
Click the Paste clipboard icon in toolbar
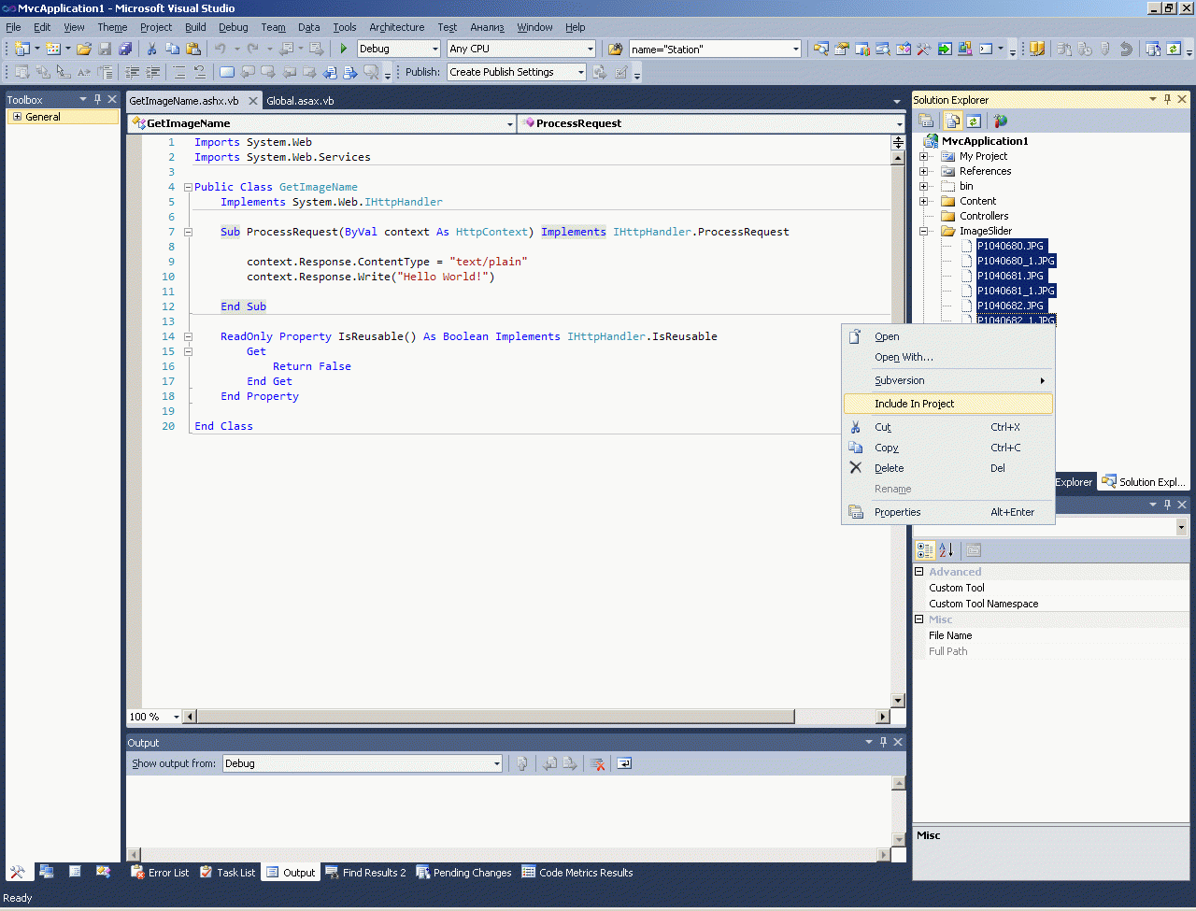click(x=193, y=49)
